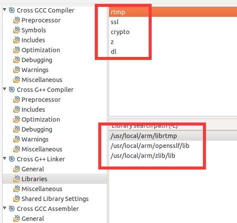Select Cross G++ Linker in the tree
This screenshot has height=223, width=237.
tap(41, 159)
